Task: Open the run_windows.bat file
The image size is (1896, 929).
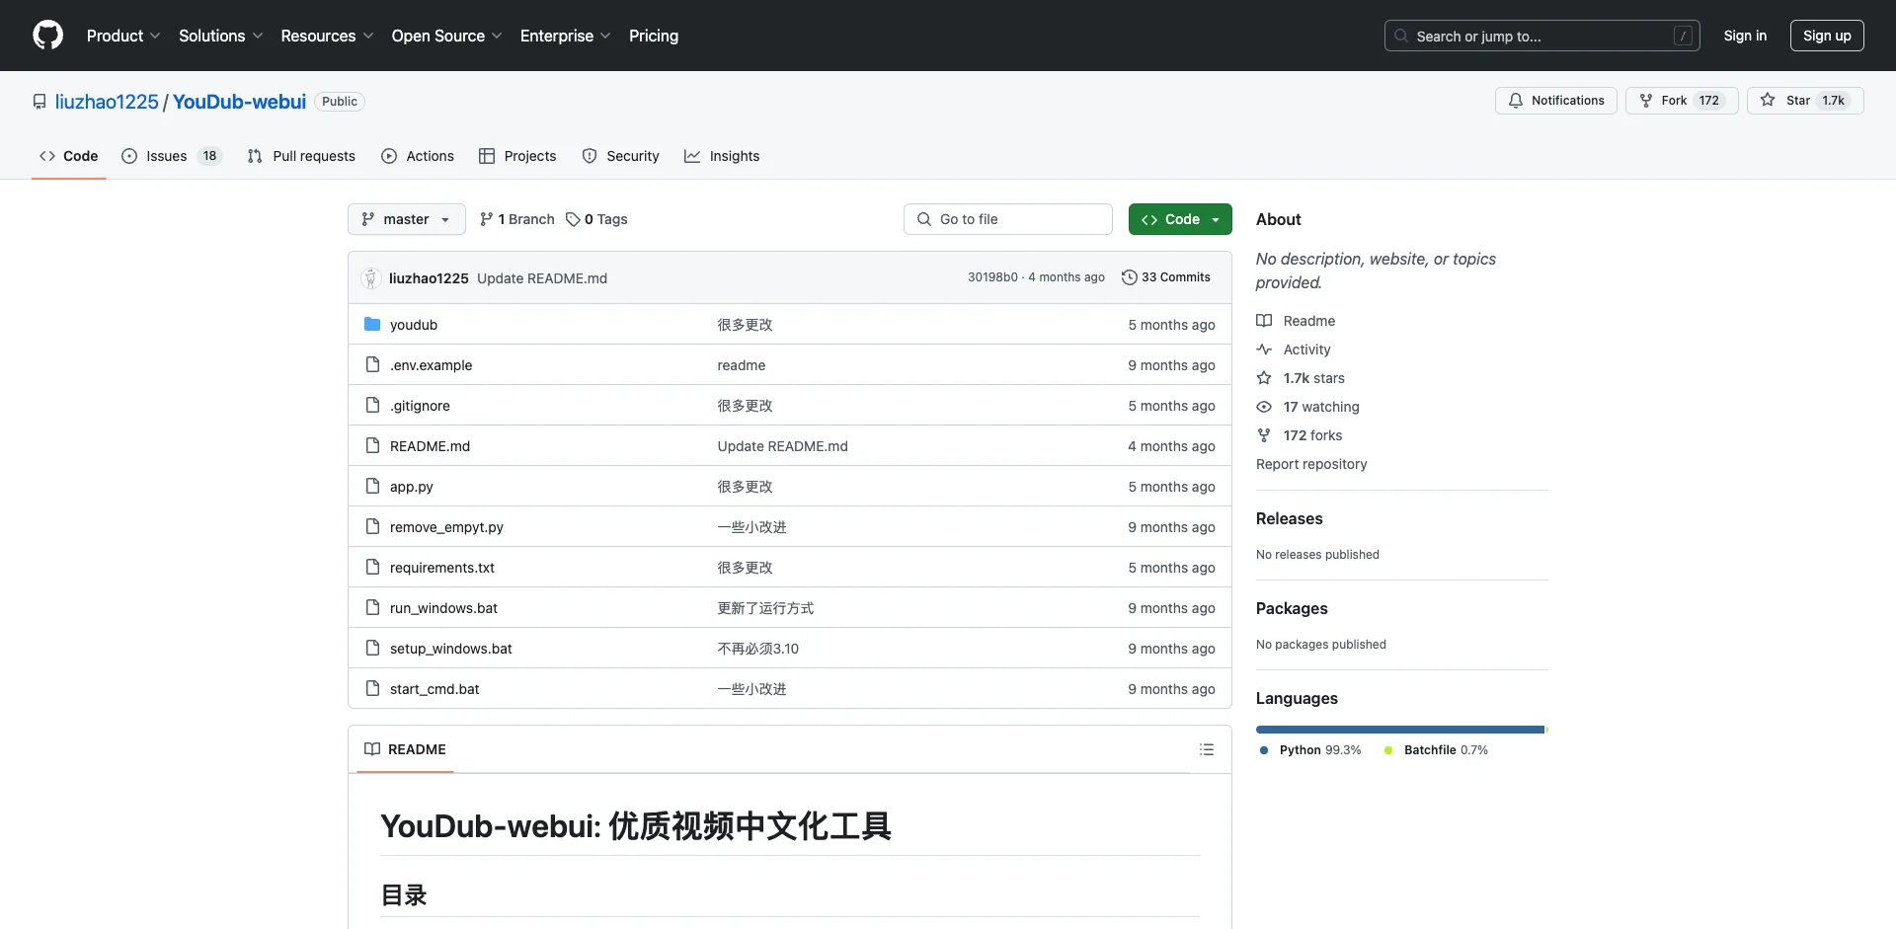Action: [x=443, y=608]
